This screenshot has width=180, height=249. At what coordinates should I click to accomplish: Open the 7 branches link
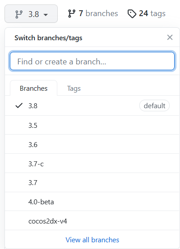coord(93,13)
